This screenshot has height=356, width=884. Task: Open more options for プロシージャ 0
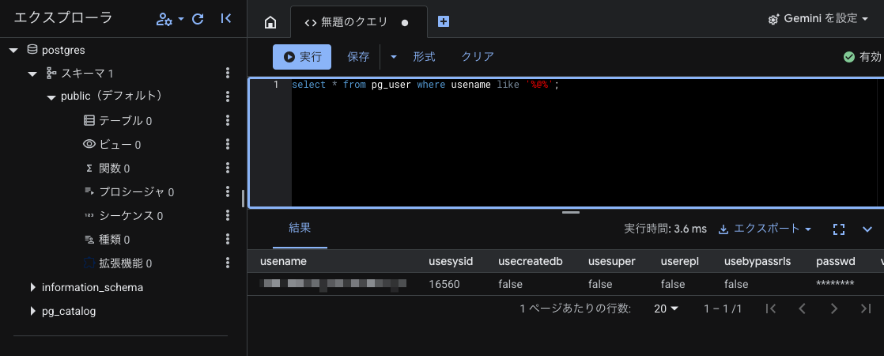coord(228,191)
